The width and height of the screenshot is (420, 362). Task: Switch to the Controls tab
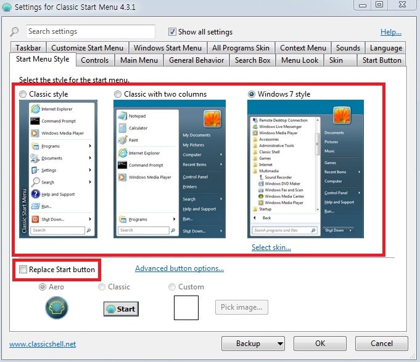click(x=95, y=60)
